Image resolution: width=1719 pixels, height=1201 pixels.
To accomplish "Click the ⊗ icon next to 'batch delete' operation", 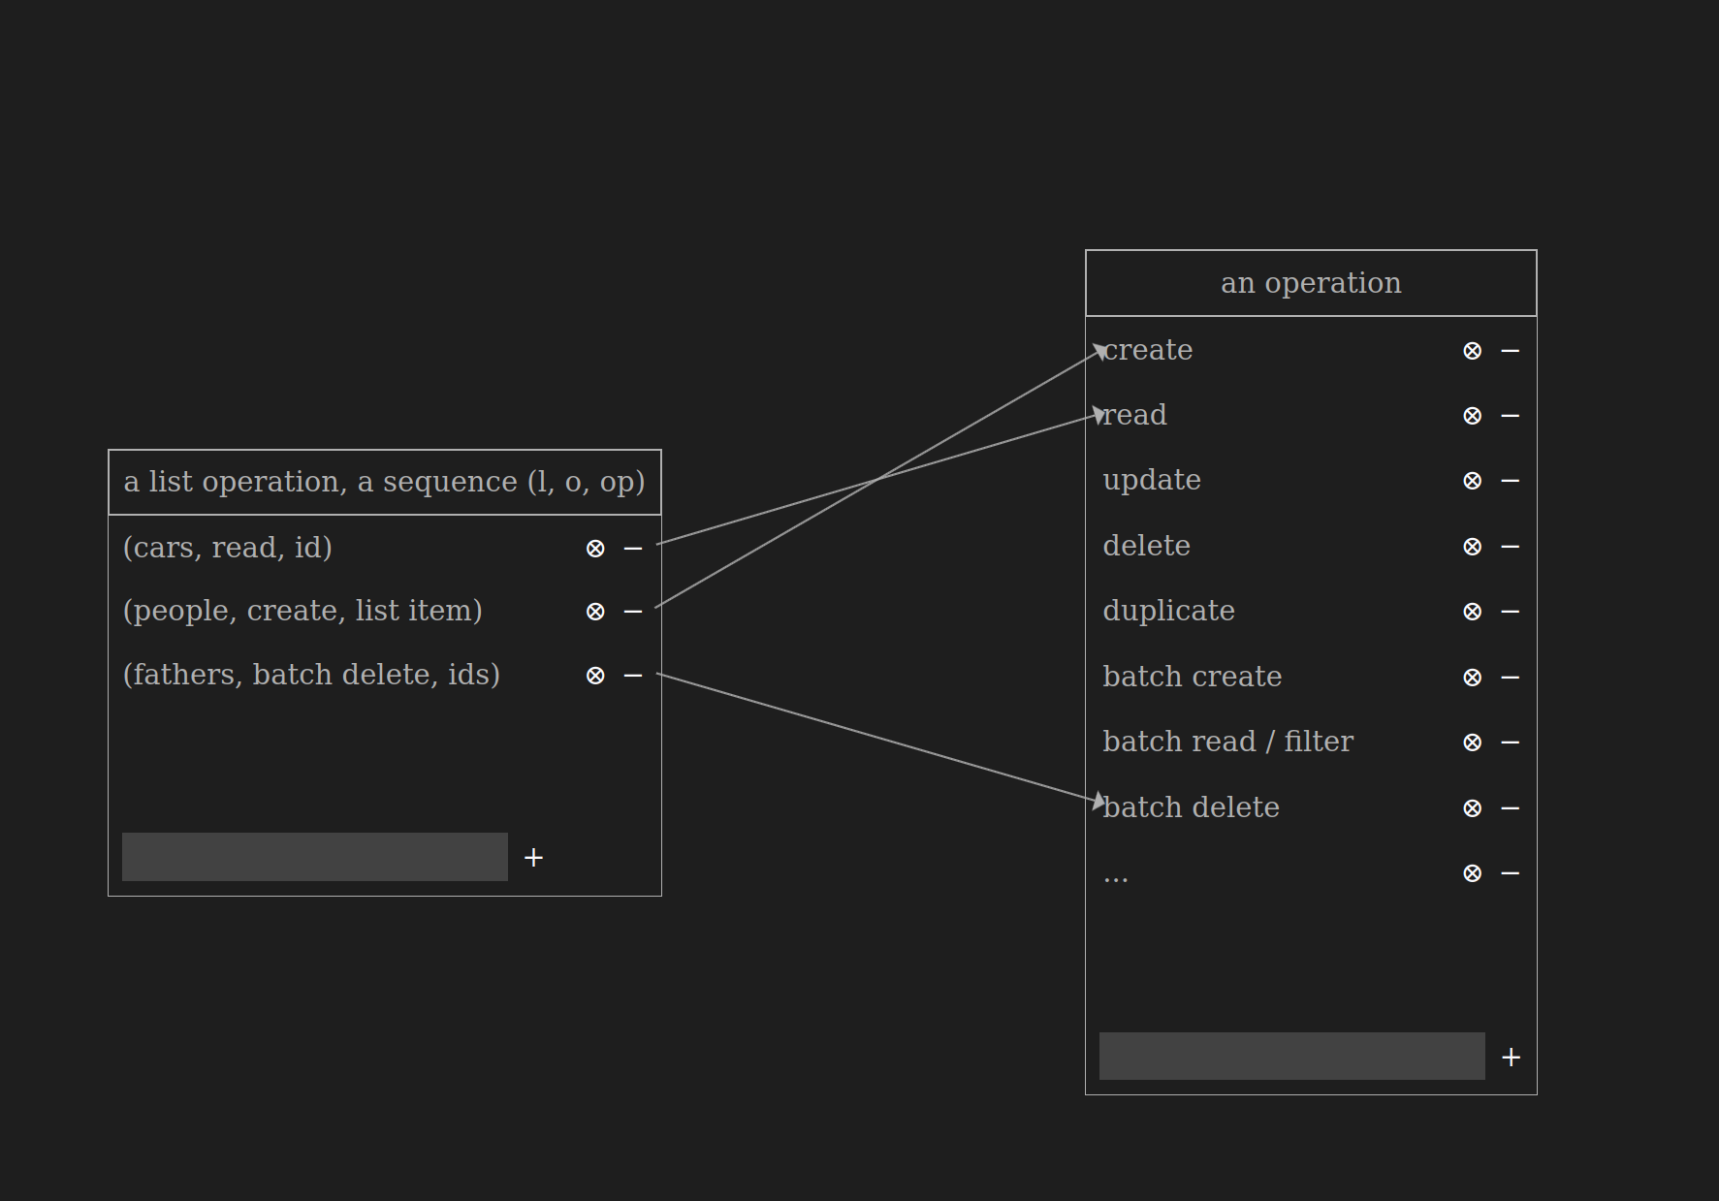I will pyautogui.click(x=1472, y=808).
